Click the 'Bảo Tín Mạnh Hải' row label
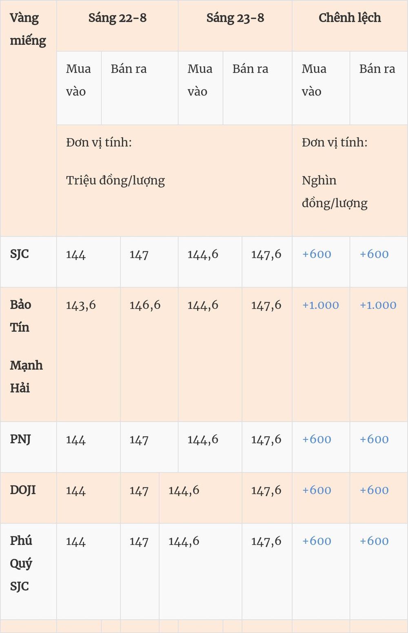The height and width of the screenshot is (633, 408). pos(26,346)
